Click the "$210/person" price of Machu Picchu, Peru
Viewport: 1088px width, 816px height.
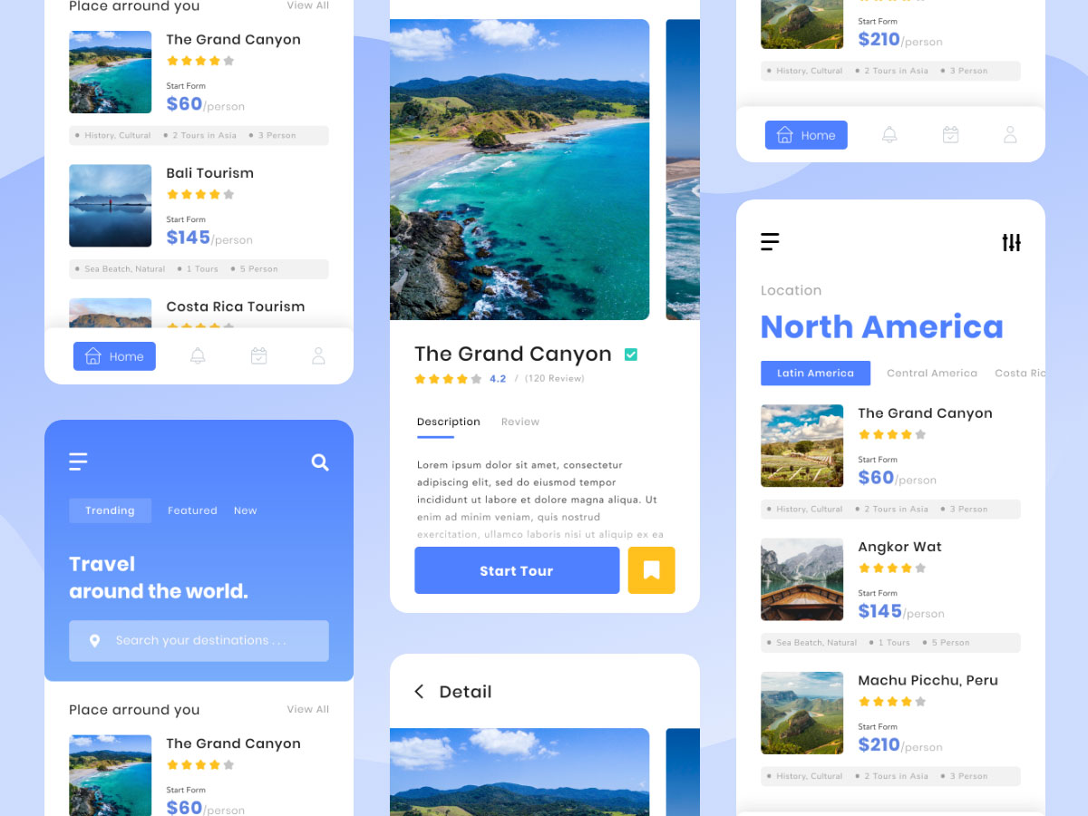[x=900, y=744]
